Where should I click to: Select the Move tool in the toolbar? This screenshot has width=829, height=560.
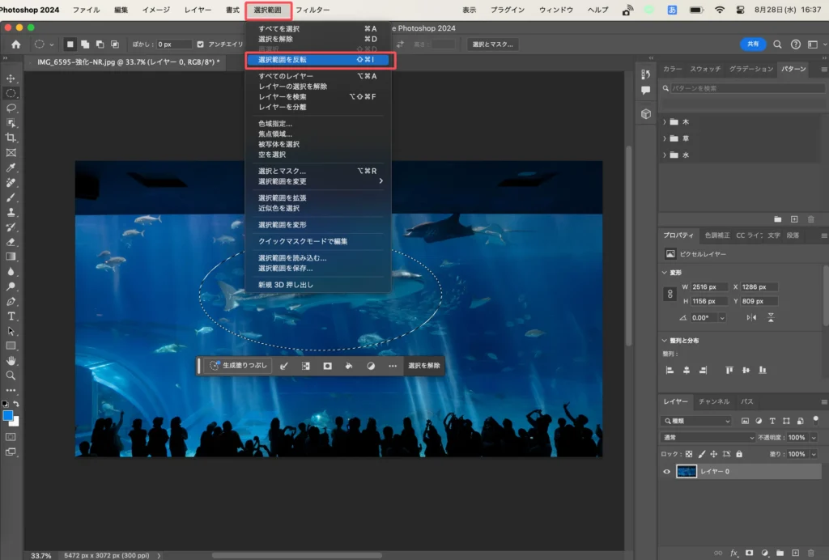(x=11, y=78)
